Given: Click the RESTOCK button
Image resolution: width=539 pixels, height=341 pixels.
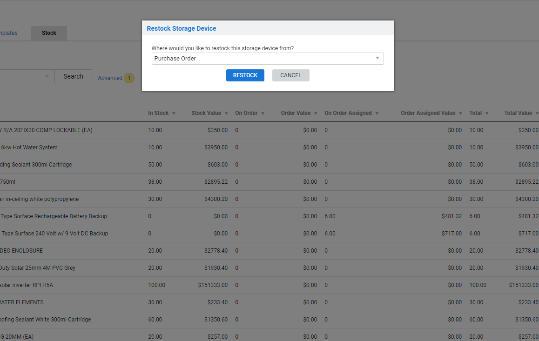Looking at the screenshot, I should tap(245, 75).
